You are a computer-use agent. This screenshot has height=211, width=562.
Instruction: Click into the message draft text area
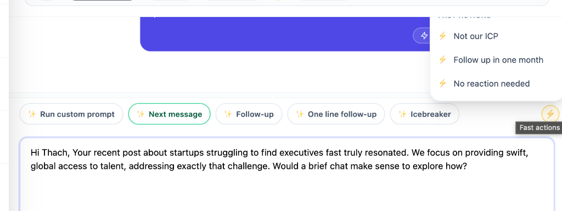coord(286,174)
